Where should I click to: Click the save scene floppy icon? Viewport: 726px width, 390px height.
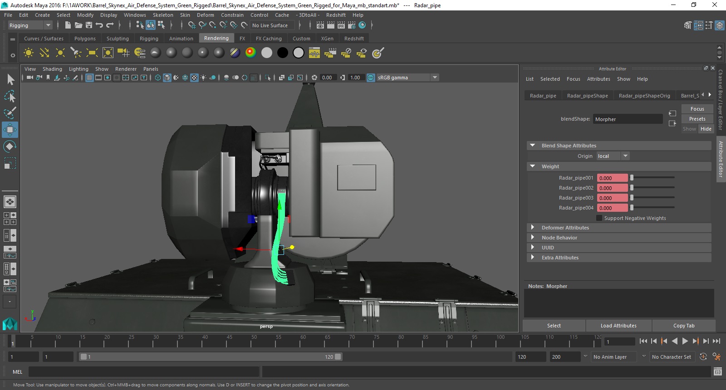click(89, 25)
